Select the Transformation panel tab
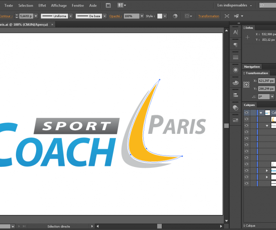 [x=256, y=73]
